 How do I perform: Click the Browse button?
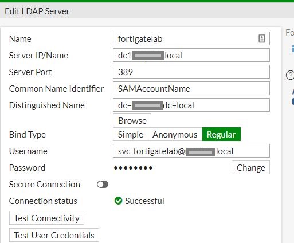point(132,120)
